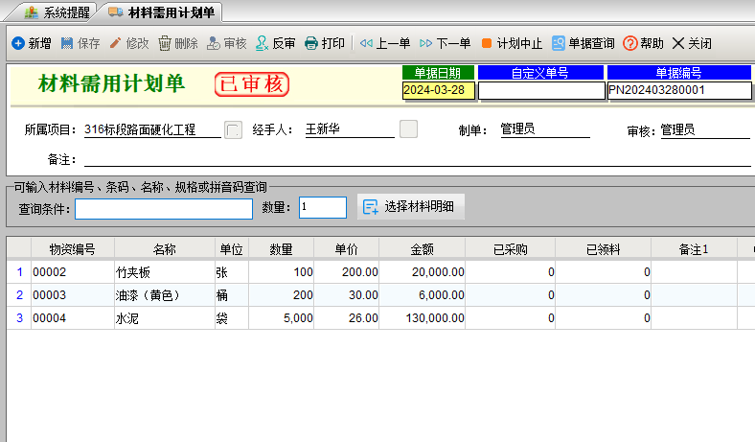Screen dimensions: 755x442
Task: Open 单据查询 document search
Action: pyautogui.click(x=583, y=43)
